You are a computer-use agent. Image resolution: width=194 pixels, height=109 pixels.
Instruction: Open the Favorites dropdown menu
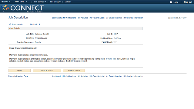tap(5, 2)
